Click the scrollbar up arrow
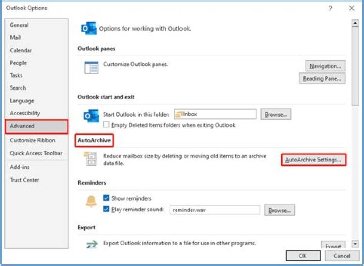364x266 pixels. point(355,23)
